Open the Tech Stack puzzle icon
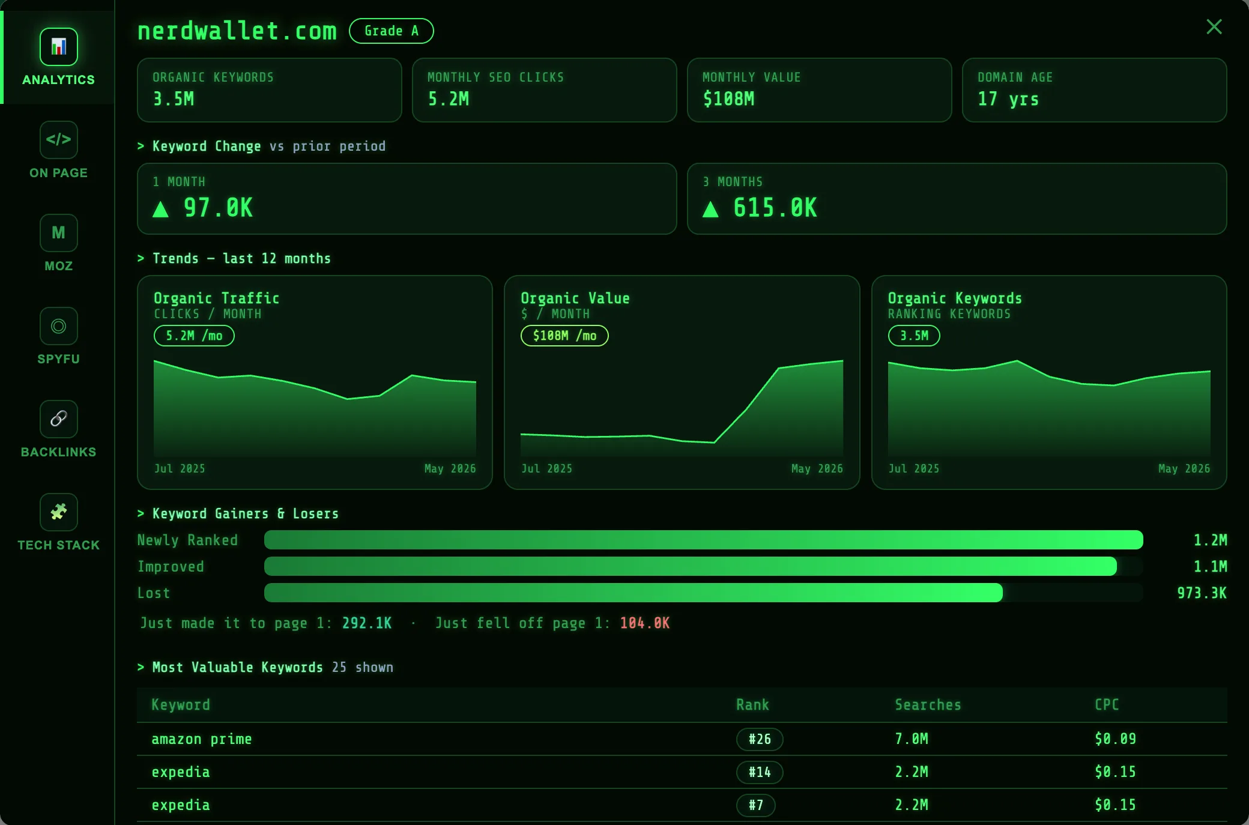 (x=58, y=512)
